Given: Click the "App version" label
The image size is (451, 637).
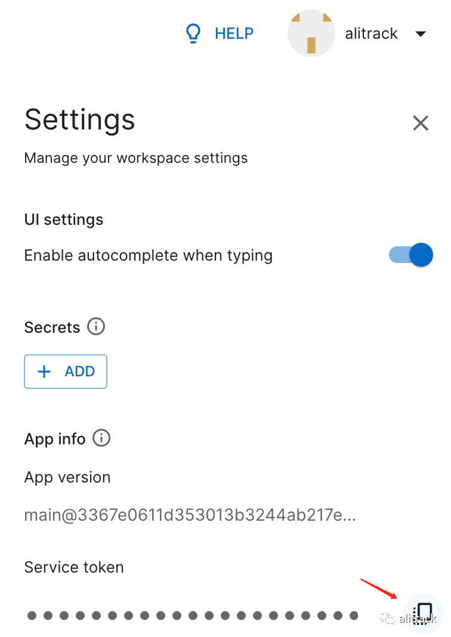Looking at the screenshot, I should (67, 477).
